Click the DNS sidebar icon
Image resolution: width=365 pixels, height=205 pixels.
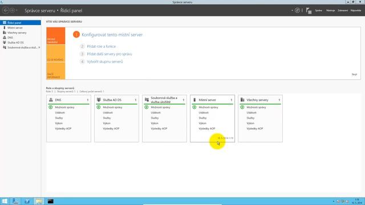(5, 38)
